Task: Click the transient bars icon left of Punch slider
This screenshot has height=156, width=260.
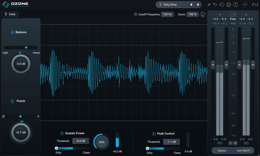Action: click(4, 116)
